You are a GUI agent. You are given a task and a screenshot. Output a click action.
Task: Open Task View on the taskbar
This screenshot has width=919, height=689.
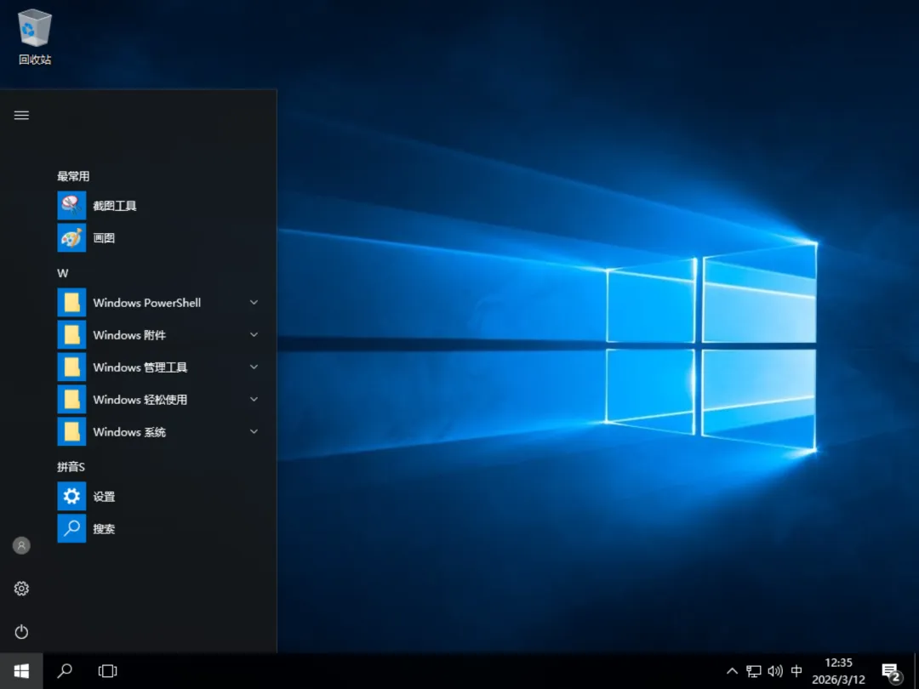click(108, 671)
